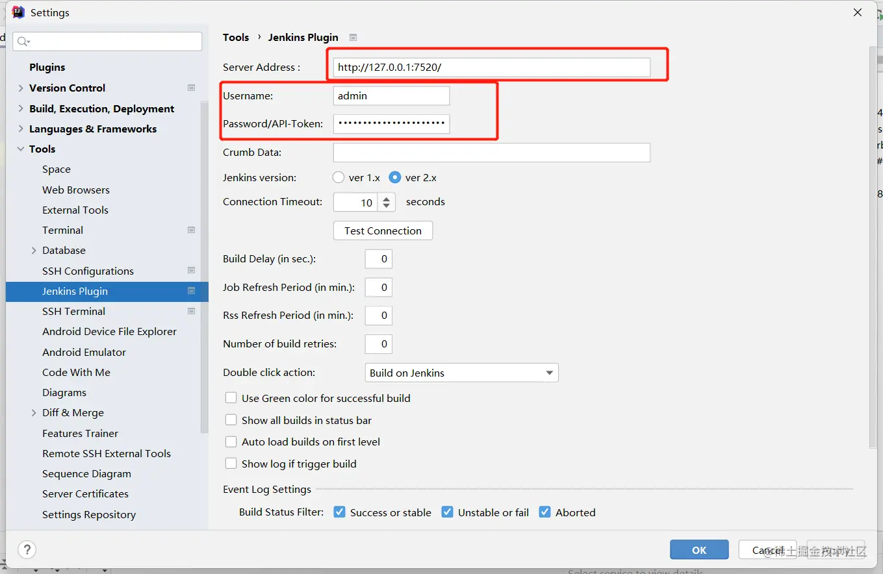The image size is (883, 574).
Task: Click the icon after Jenkins Plugin breadcrumb
Action: (353, 38)
